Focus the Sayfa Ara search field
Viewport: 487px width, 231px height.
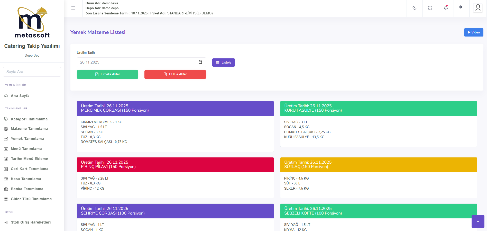coord(32,72)
